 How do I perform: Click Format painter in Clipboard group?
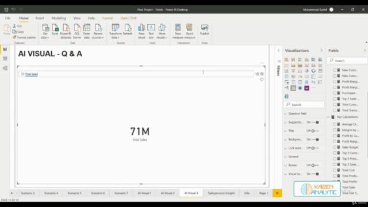tap(24, 37)
